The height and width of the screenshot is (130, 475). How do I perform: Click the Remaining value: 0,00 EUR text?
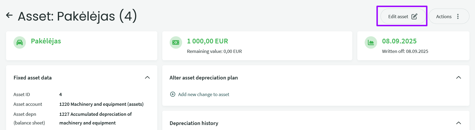tap(214, 51)
